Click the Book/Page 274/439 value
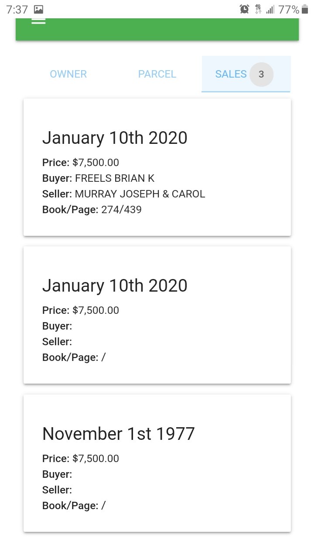Screen dimensions: 314x558 click(121, 210)
